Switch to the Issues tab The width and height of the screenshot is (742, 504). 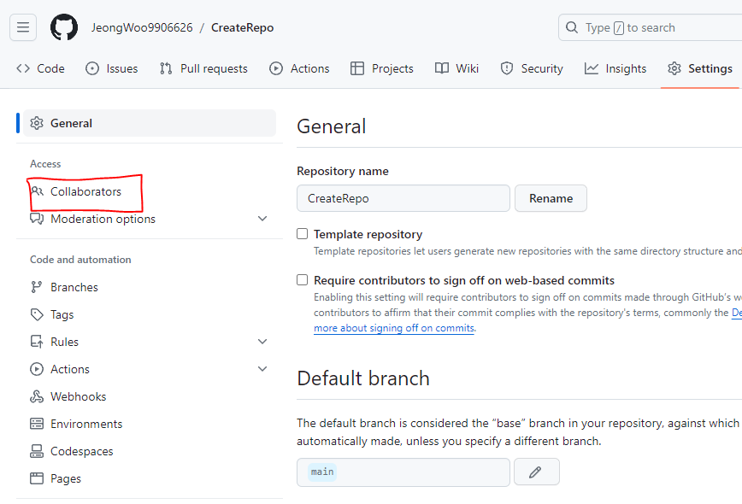point(112,68)
